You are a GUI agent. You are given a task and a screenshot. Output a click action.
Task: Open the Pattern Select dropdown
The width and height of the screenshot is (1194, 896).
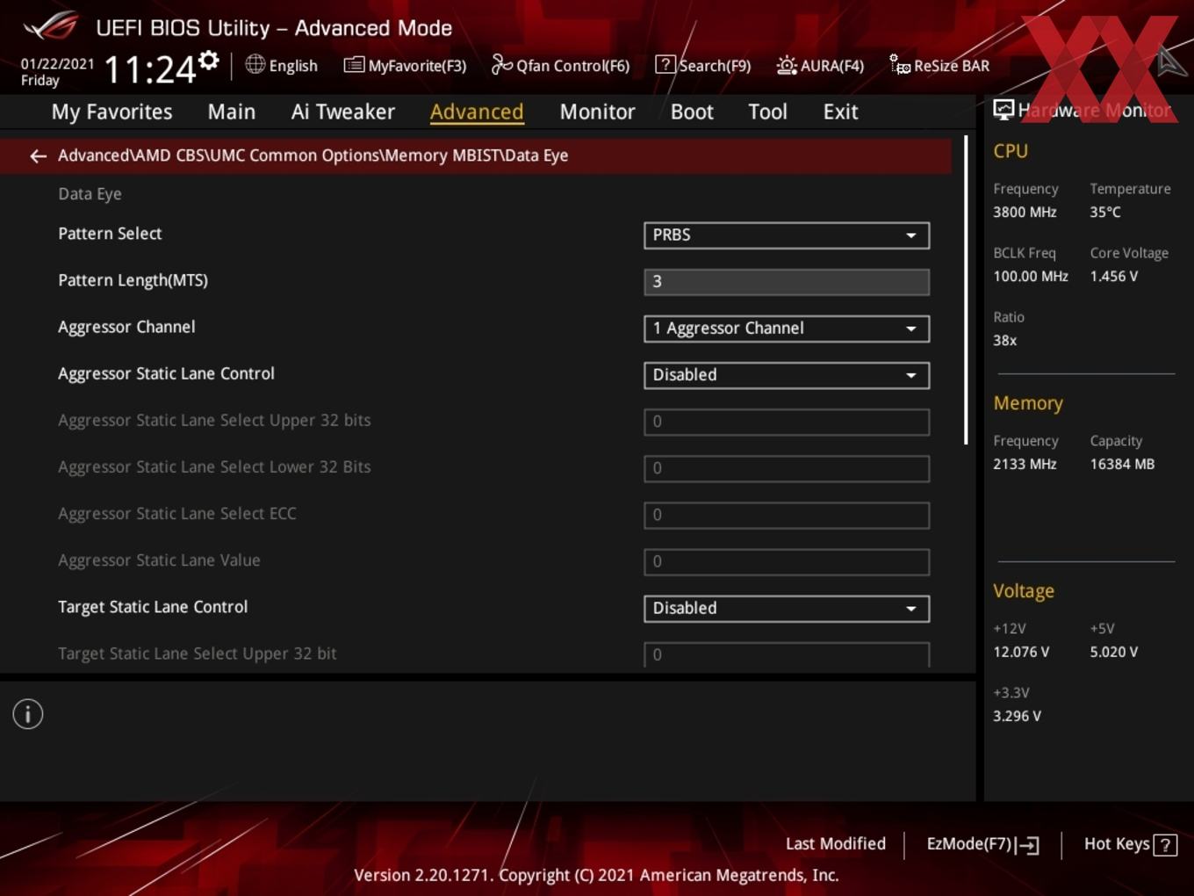pyautogui.click(x=787, y=235)
